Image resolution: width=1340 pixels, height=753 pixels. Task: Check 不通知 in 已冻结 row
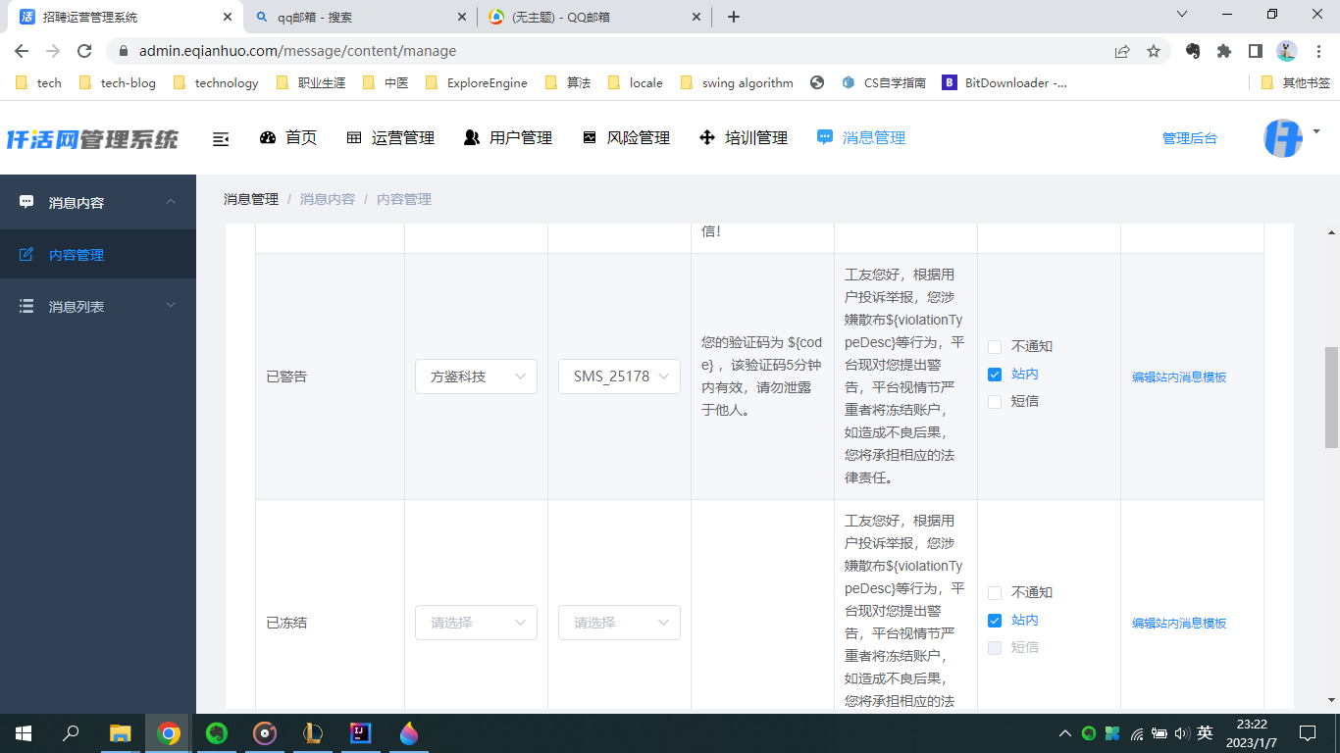pos(995,593)
